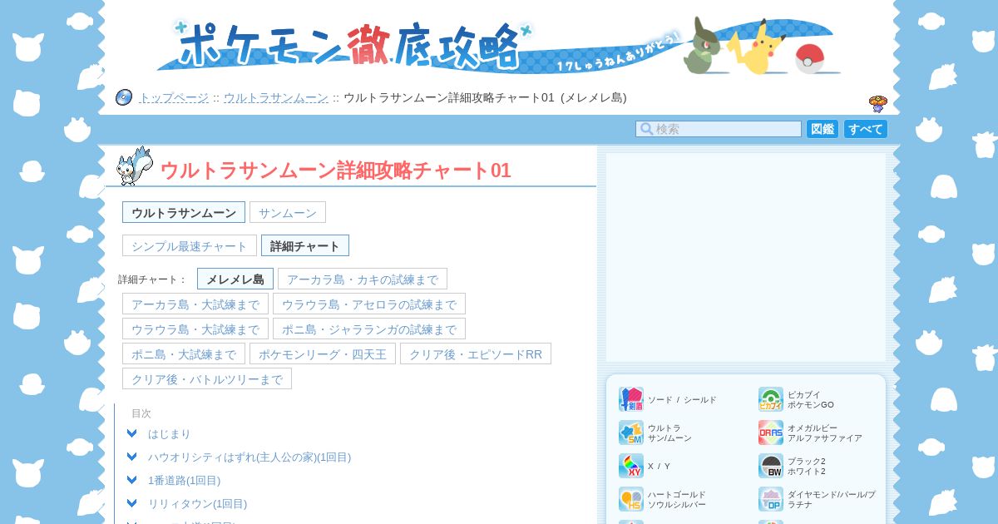Open ブラック2 ホワイト2 text link

807,467
